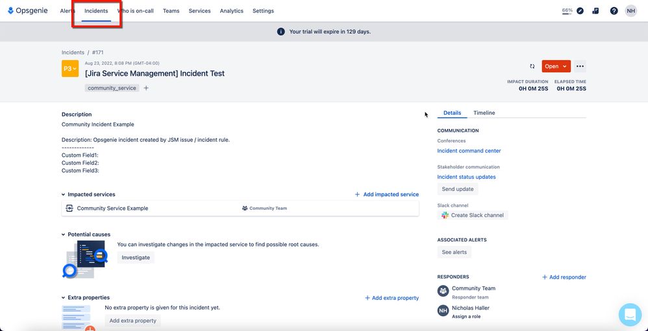Open the NH user avatar menu
This screenshot has width=648, height=331.
630,11
